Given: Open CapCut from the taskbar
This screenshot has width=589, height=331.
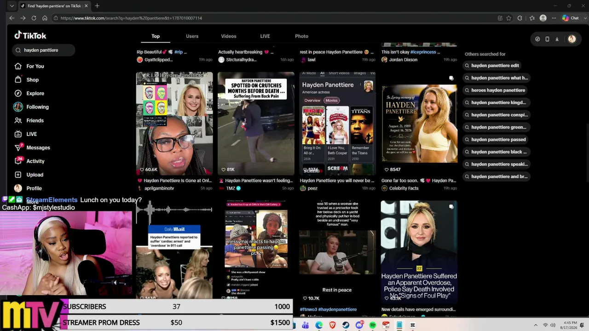Looking at the screenshot, I should coord(413,325).
